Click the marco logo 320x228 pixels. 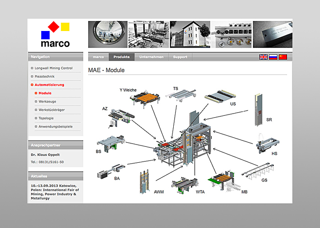[x=55, y=35]
